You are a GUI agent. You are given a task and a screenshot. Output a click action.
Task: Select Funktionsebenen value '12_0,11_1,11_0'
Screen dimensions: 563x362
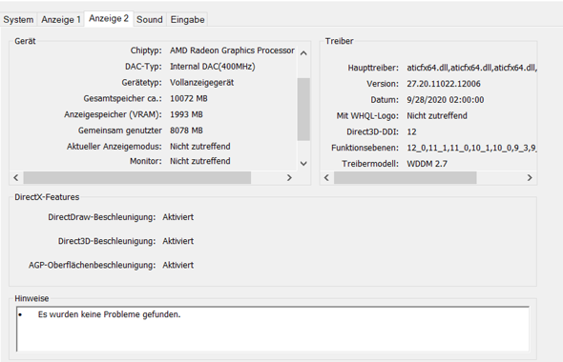(x=471, y=148)
